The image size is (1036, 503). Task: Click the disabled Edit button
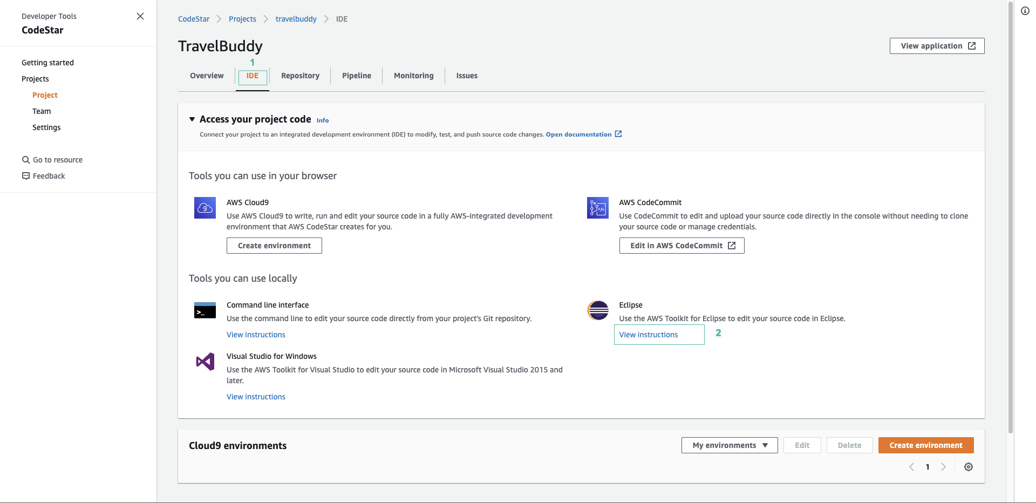coord(802,445)
